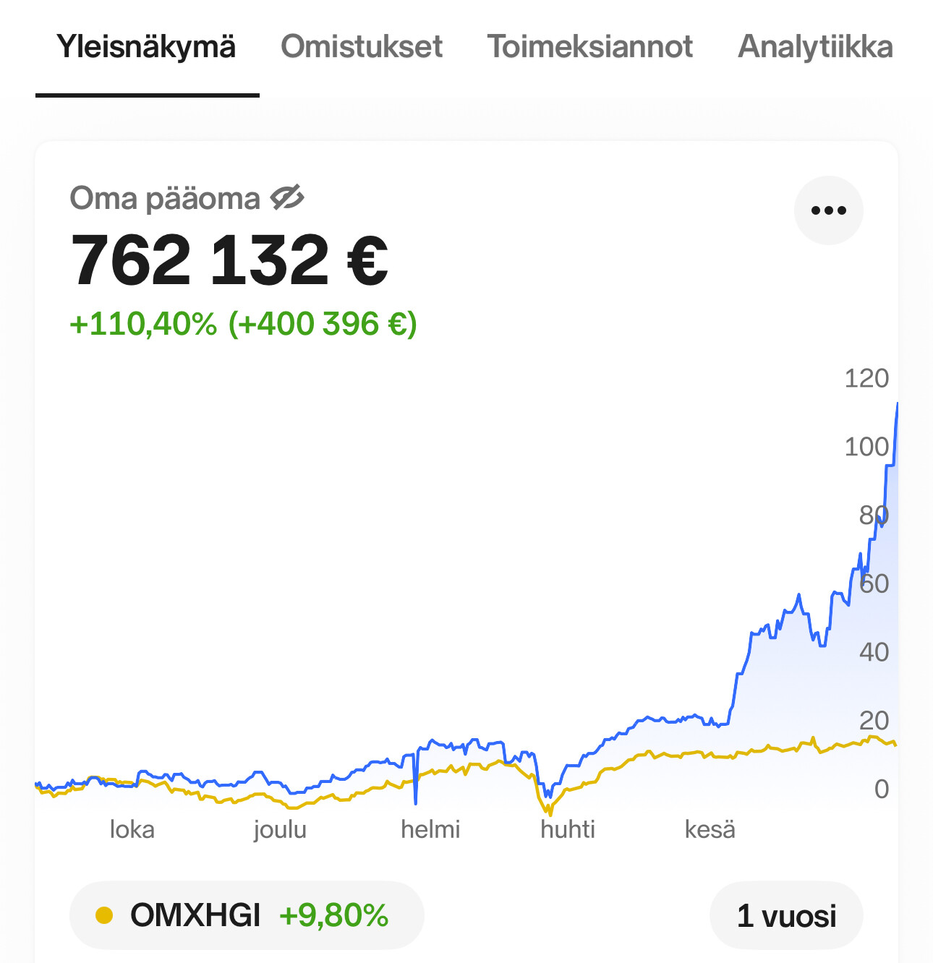Click the huhti label on chart axis
Image resolution: width=933 pixels, height=963 pixels.
coord(568,829)
